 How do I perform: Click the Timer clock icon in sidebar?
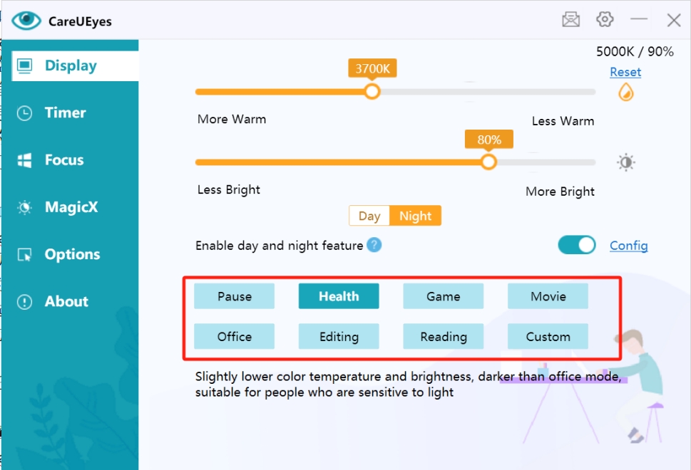(x=25, y=113)
